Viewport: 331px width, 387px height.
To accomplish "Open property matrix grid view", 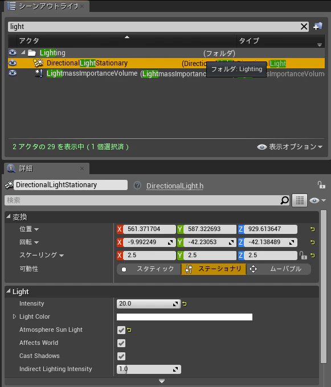I will pyautogui.click(x=300, y=200).
